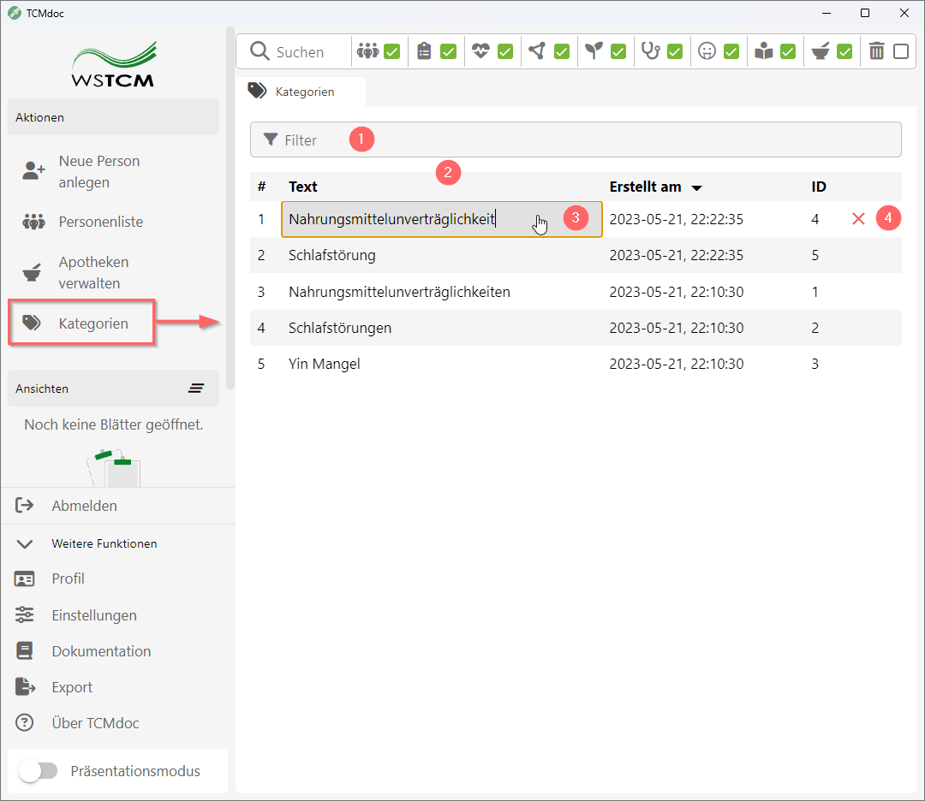The image size is (925, 801).
Task: Click the stethoscope filter icon
Action: point(651,51)
